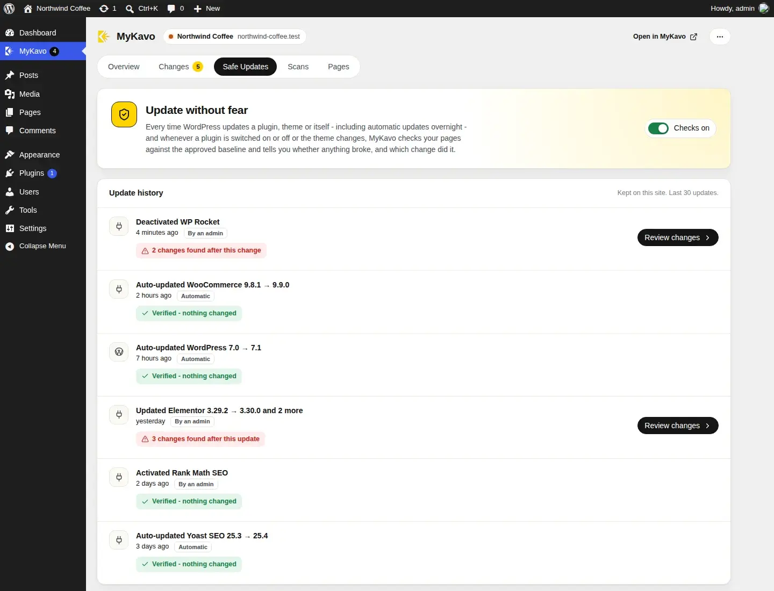
Task: Click Changes tab count badge 5
Action: click(x=198, y=67)
